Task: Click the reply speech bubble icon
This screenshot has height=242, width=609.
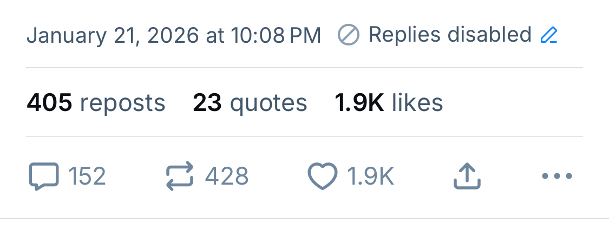Action: pyautogui.click(x=43, y=176)
